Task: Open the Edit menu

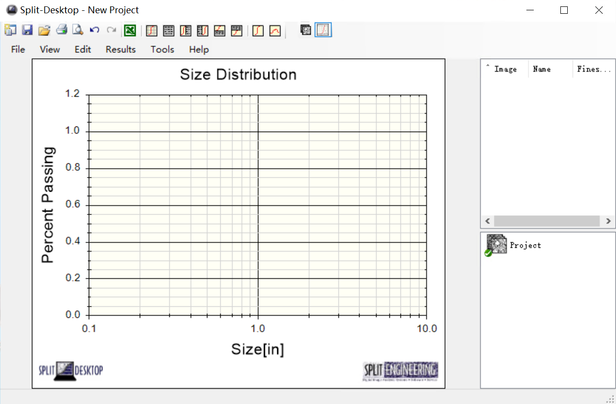Action: click(x=83, y=49)
